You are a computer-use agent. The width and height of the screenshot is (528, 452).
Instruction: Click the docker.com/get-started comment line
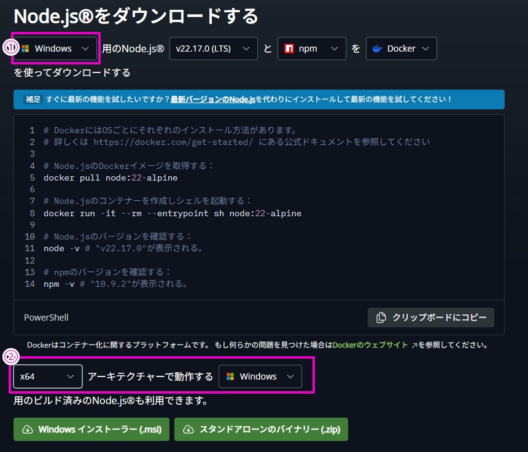coord(236,142)
